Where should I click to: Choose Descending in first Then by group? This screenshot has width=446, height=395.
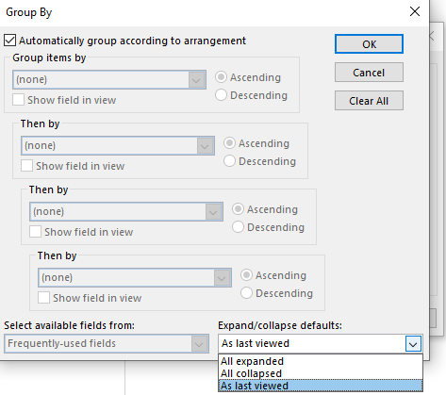pyautogui.click(x=229, y=161)
